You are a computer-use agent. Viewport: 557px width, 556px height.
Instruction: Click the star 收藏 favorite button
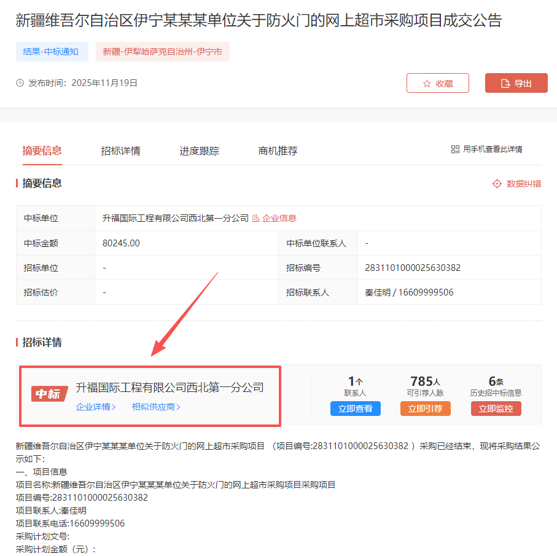coord(437,84)
